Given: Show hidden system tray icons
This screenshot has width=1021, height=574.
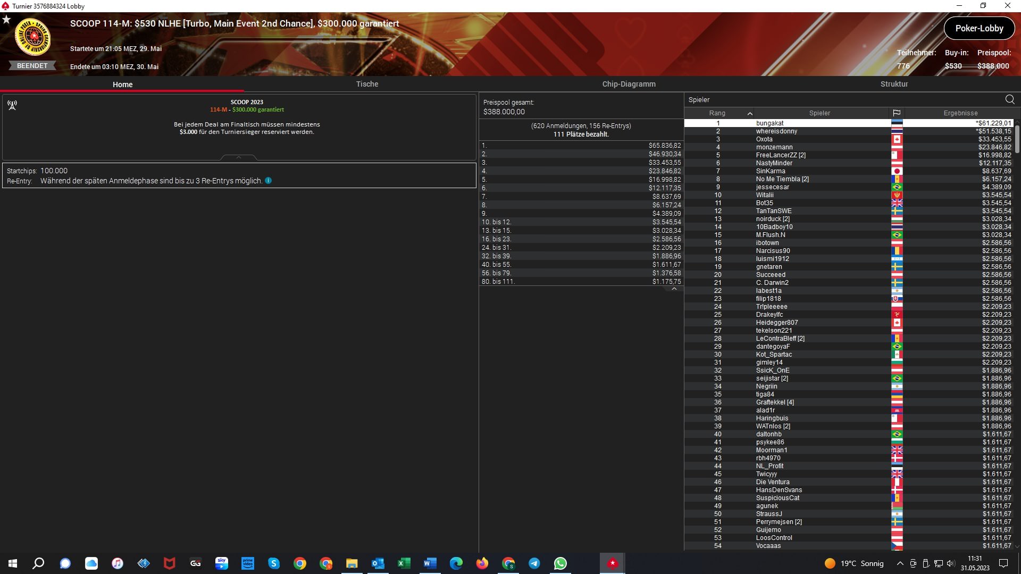Looking at the screenshot, I should [x=900, y=563].
